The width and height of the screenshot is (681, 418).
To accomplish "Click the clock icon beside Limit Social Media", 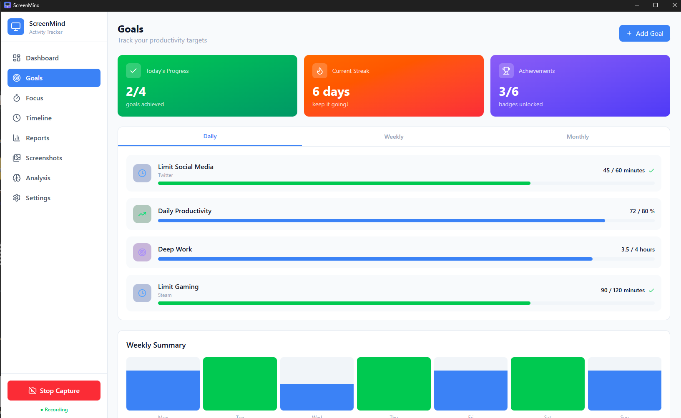I will click(142, 173).
